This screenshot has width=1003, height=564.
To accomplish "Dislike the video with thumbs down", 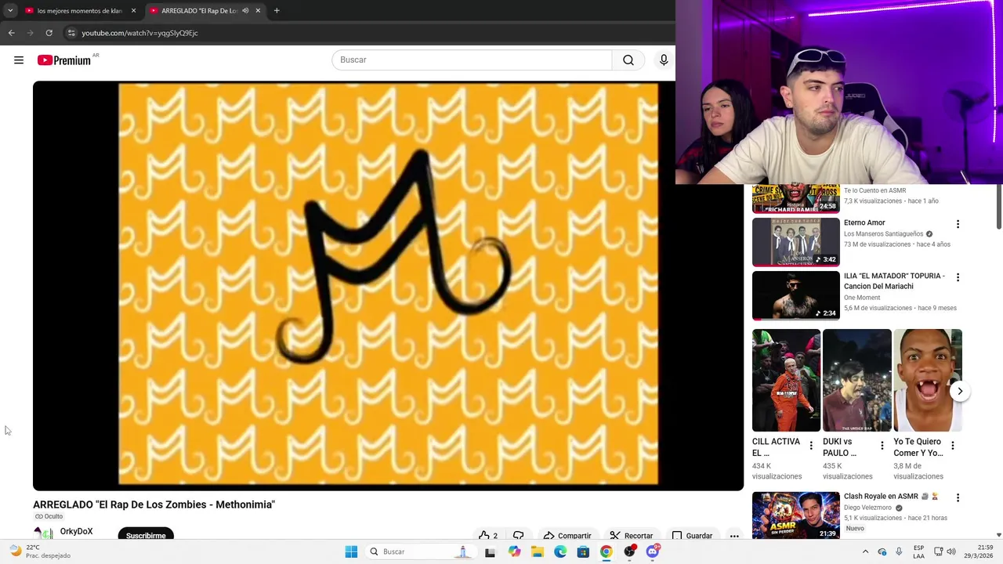I will coord(518,535).
